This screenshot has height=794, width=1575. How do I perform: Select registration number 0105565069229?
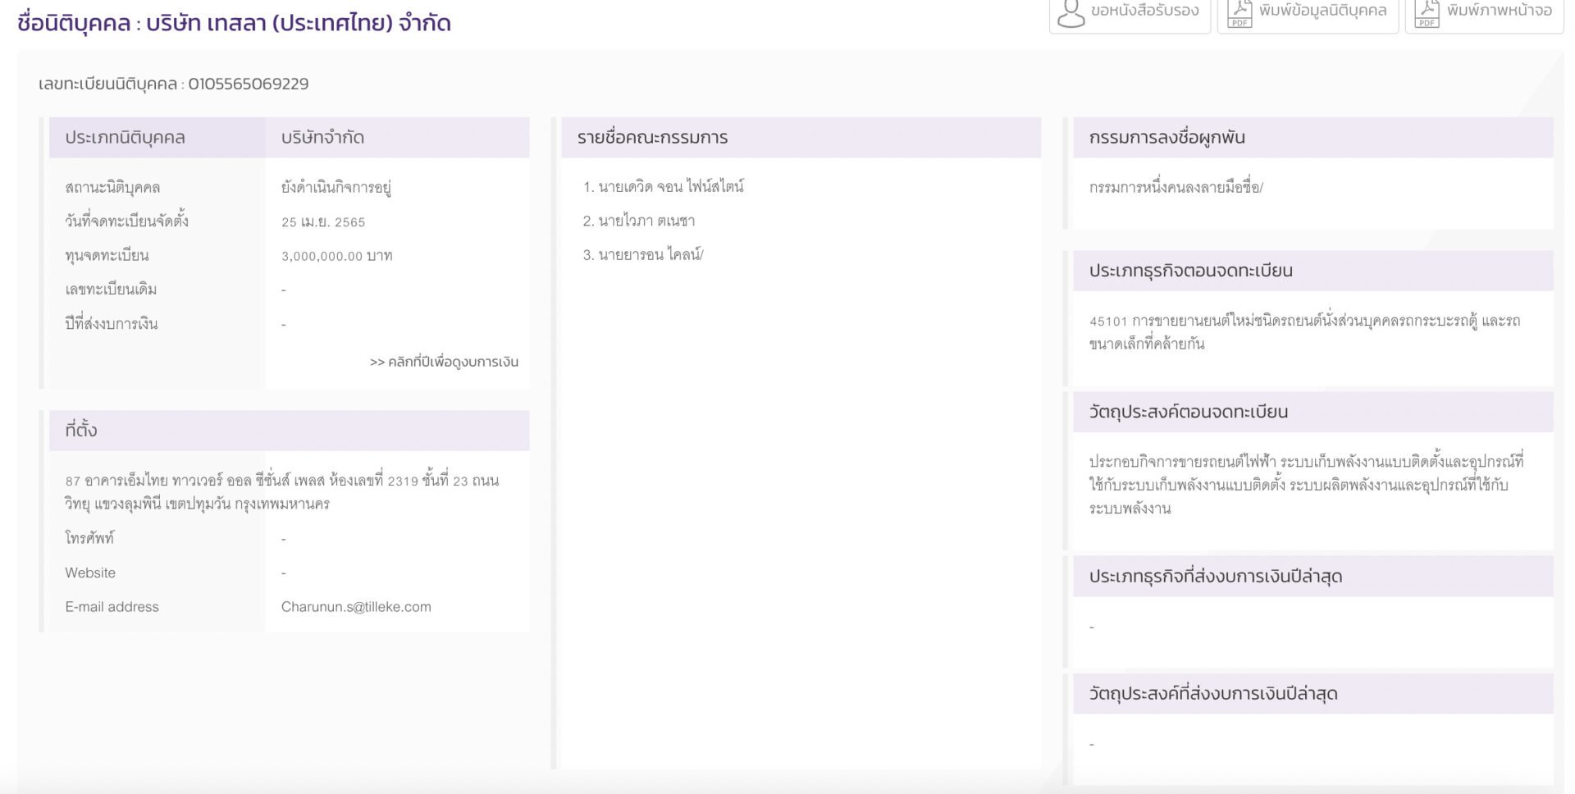click(x=249, y=84)
